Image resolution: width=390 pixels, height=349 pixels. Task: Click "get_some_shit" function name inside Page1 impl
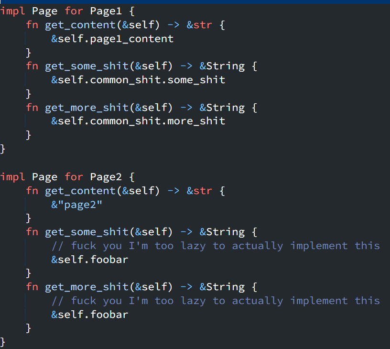click(x=87, y=66)
